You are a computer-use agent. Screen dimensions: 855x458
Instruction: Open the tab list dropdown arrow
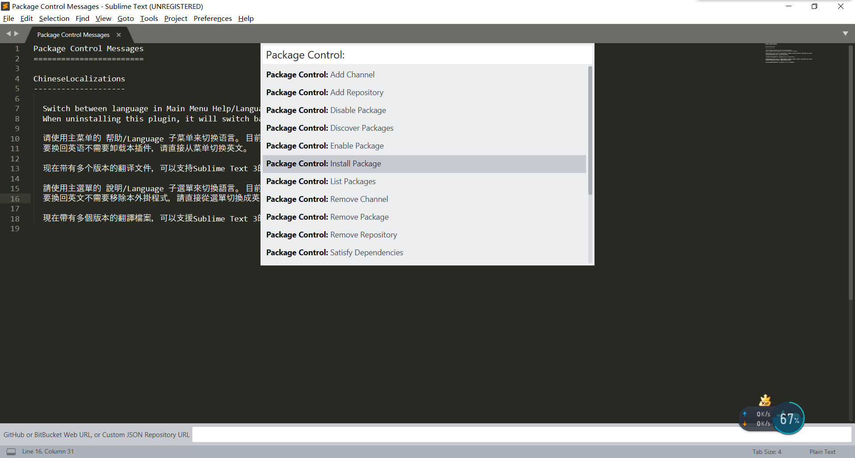(845, 33)
